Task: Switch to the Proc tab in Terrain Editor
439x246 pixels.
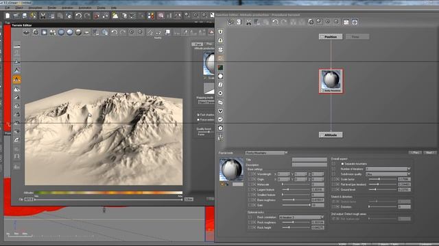Action: (209, 44)
